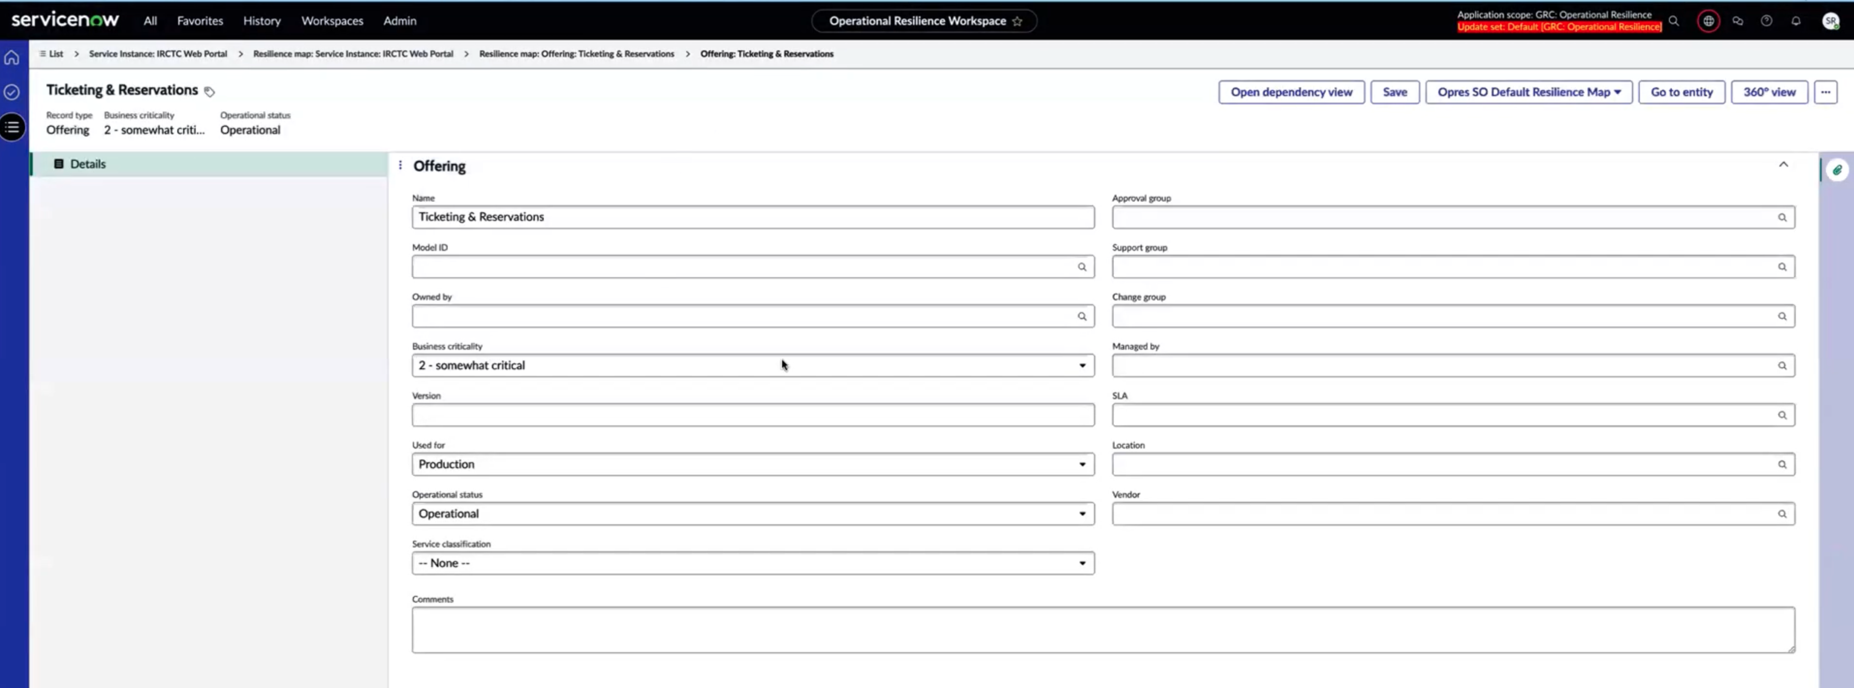Look up Change group with search icon
Viewport: 1854px width, 688px height.
click(1782, 317)
